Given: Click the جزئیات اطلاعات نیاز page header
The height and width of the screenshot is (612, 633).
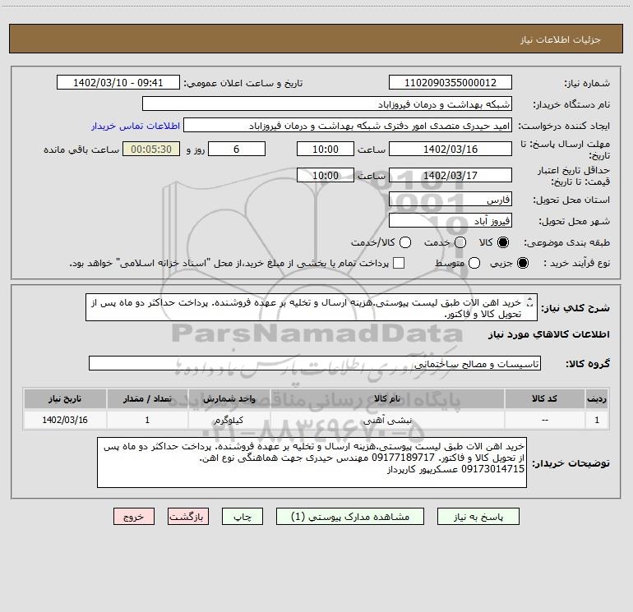Looking at the screenshot, I should pos(316,39).
